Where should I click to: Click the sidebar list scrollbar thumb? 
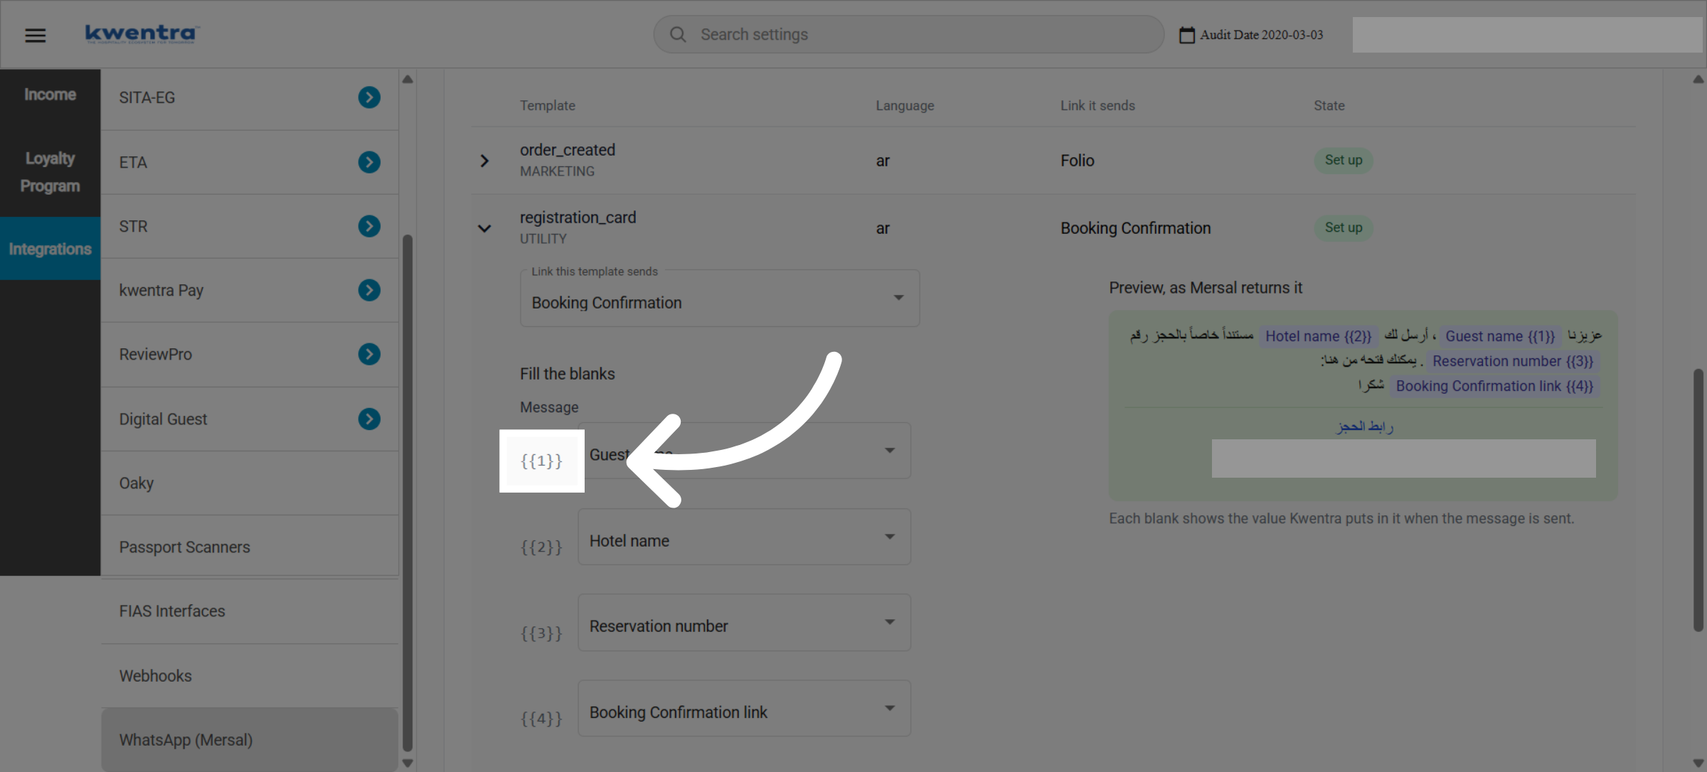point(408,493)
